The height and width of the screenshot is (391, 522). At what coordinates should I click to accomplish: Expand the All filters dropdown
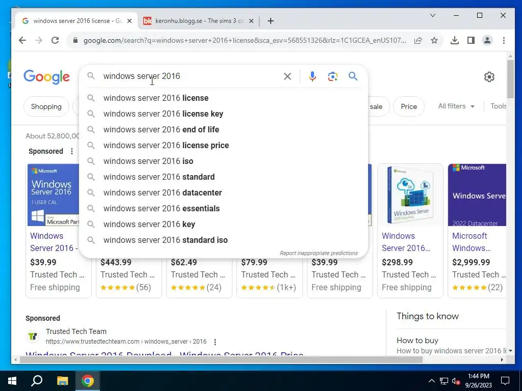456,106
